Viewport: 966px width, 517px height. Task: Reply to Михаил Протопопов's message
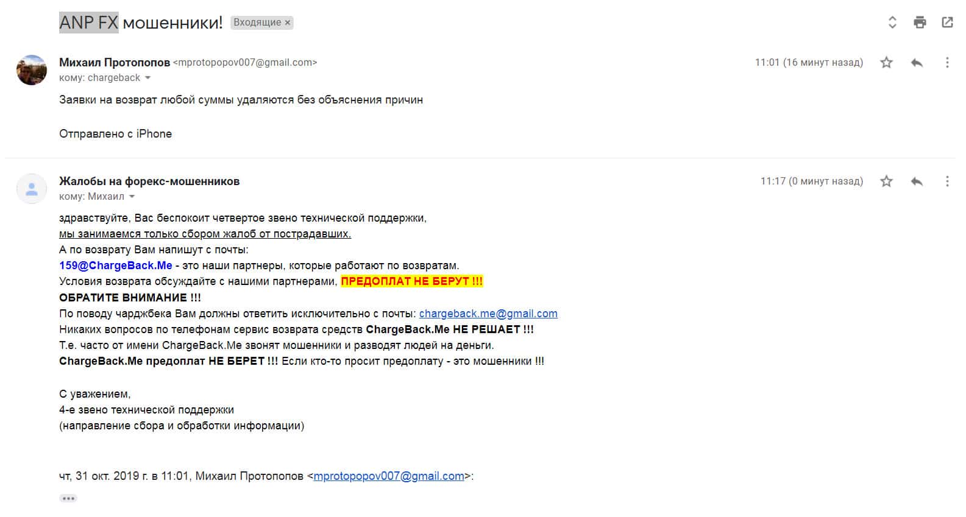point(917,62)
